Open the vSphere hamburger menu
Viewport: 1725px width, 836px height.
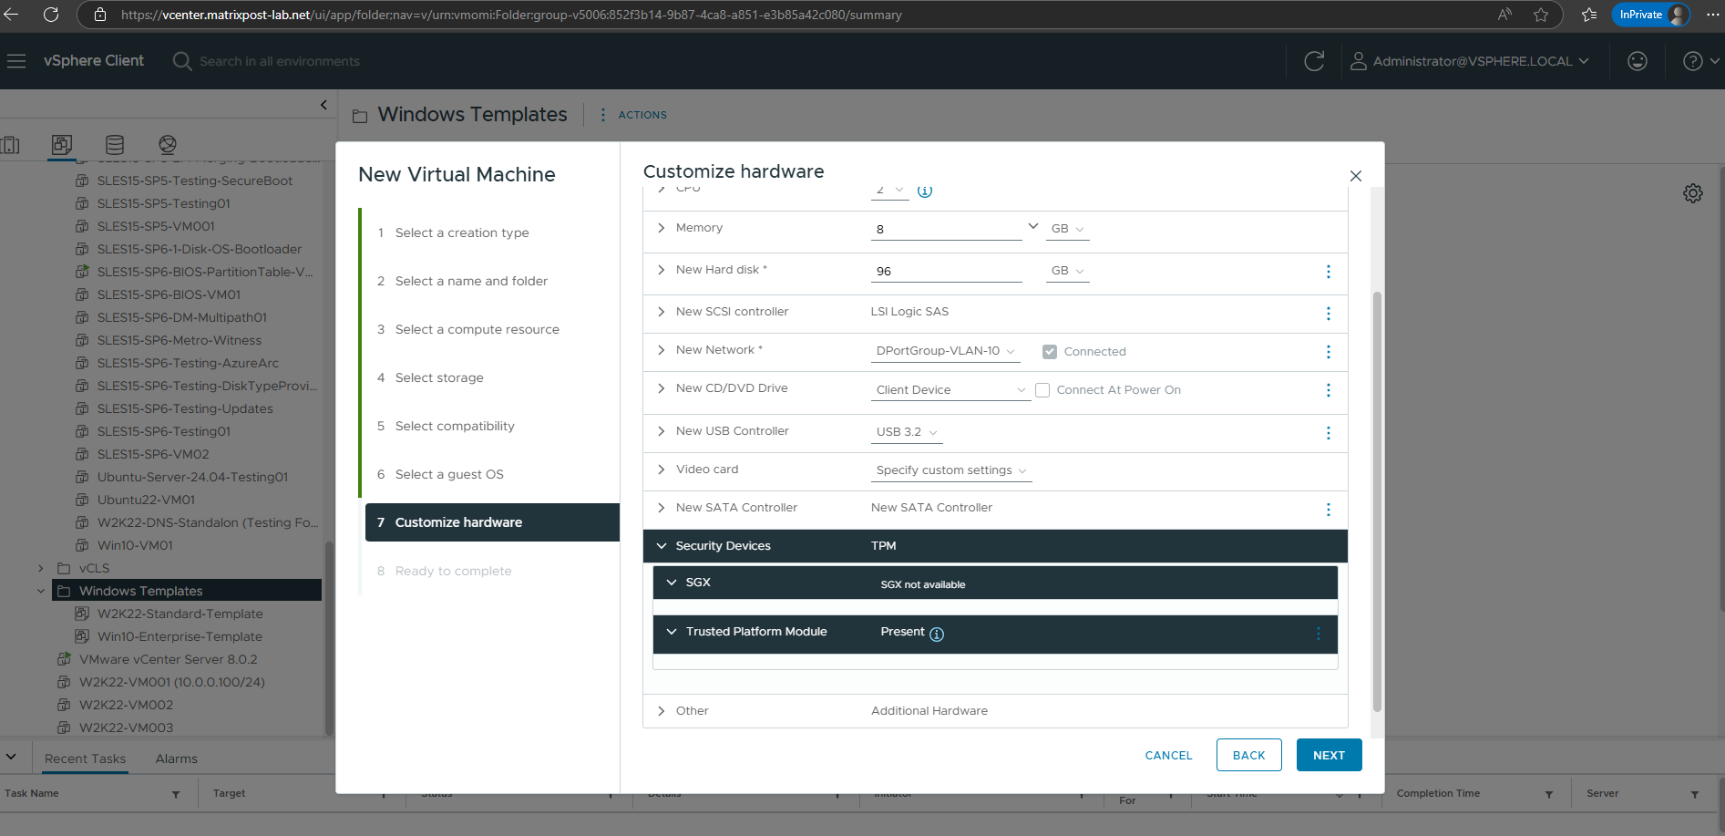coord(16,61)
